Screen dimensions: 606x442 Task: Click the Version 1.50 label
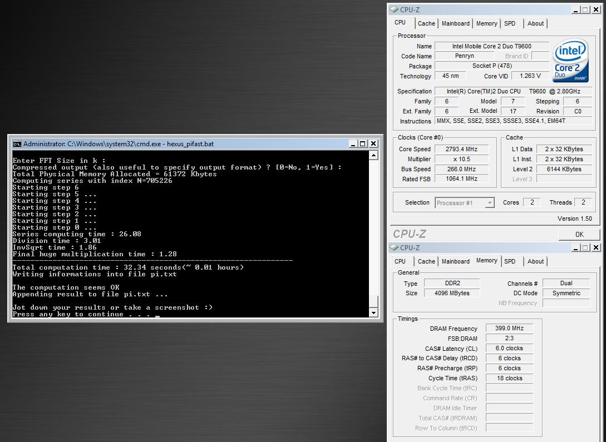(574, 218)
